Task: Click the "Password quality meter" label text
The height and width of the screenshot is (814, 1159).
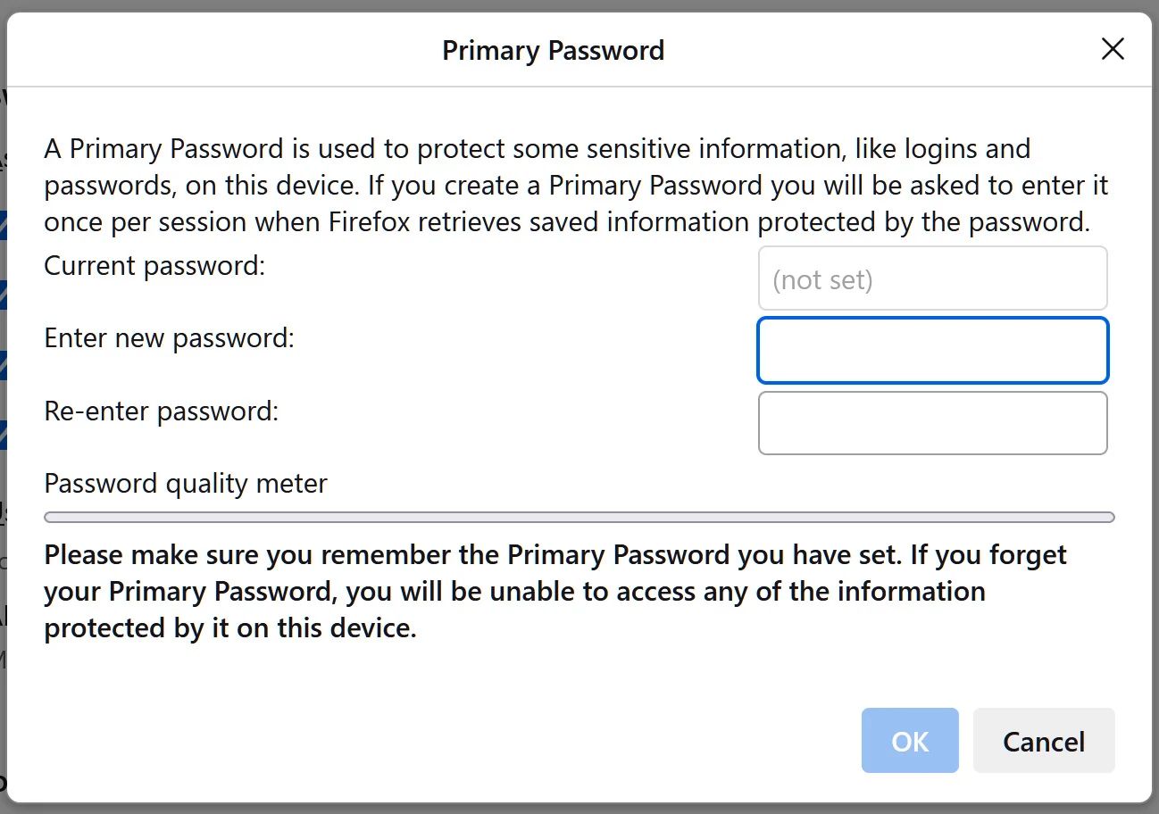Action: pos(186,484)
